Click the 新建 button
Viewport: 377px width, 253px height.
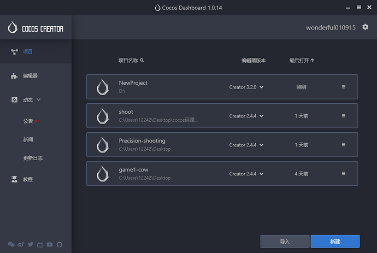tap(335, 241)
